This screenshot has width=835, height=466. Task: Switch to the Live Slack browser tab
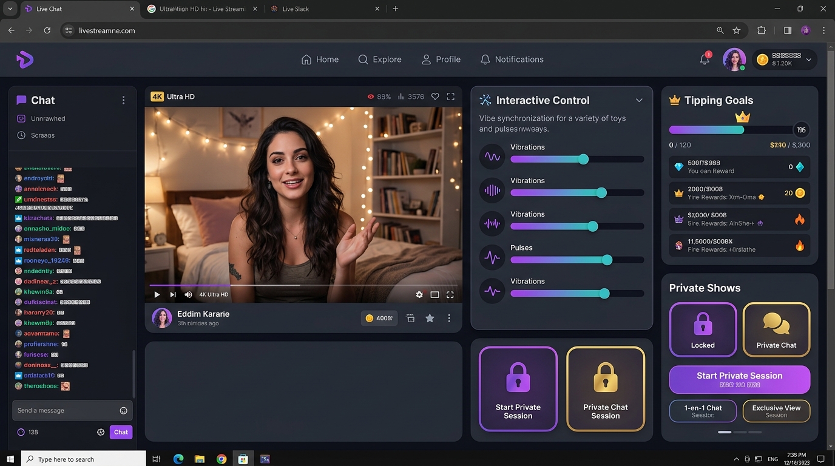tap(325, 8)
